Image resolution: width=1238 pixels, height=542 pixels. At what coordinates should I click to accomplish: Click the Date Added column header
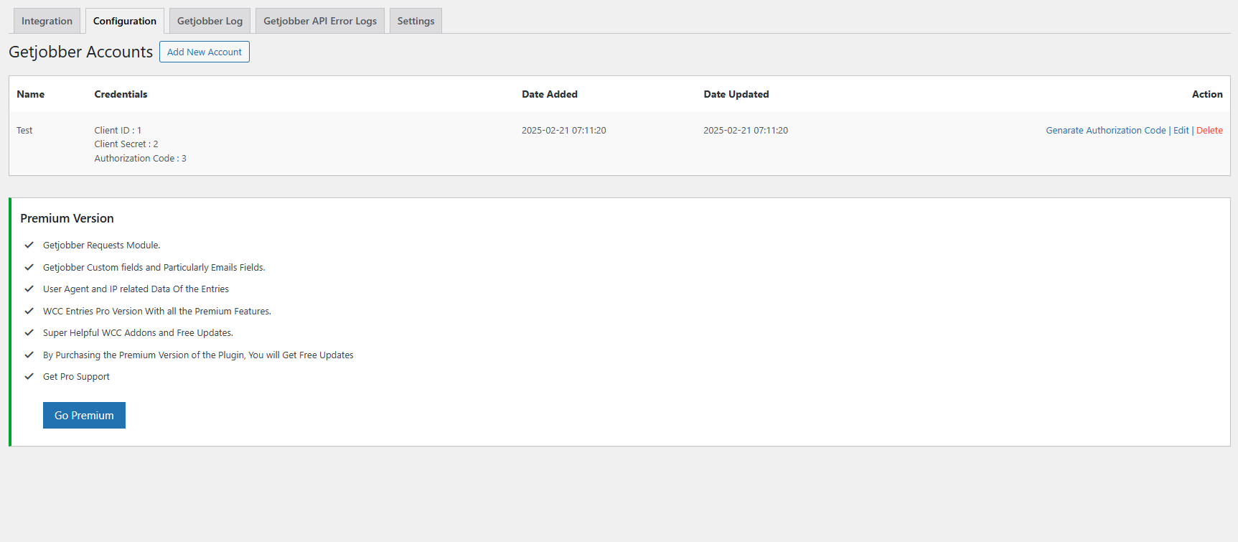550,94
